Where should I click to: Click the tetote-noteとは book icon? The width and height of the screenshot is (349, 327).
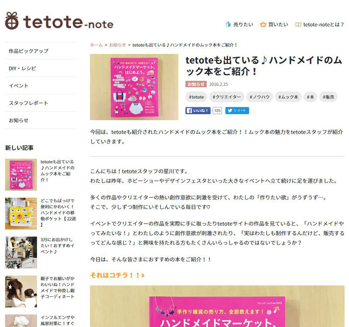coord(298,24)
